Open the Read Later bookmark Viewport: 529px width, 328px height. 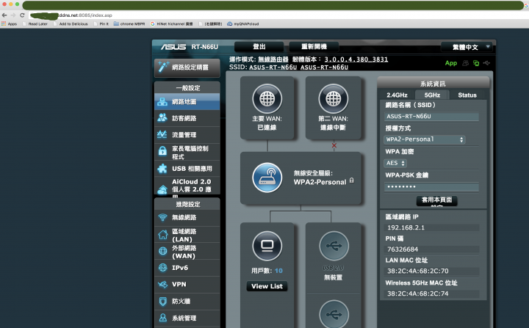coord(35,23)
